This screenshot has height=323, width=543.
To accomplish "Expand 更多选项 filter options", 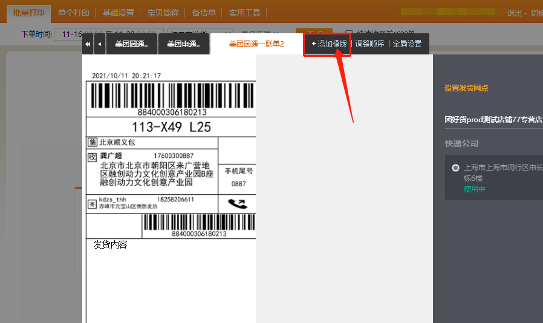I will point(260,34).
